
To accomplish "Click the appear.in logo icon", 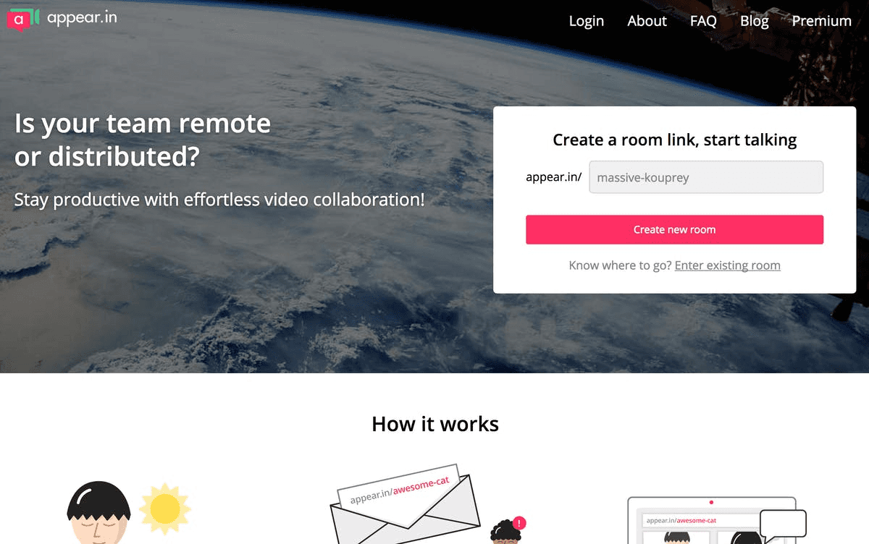I will [x=23, y=19].
